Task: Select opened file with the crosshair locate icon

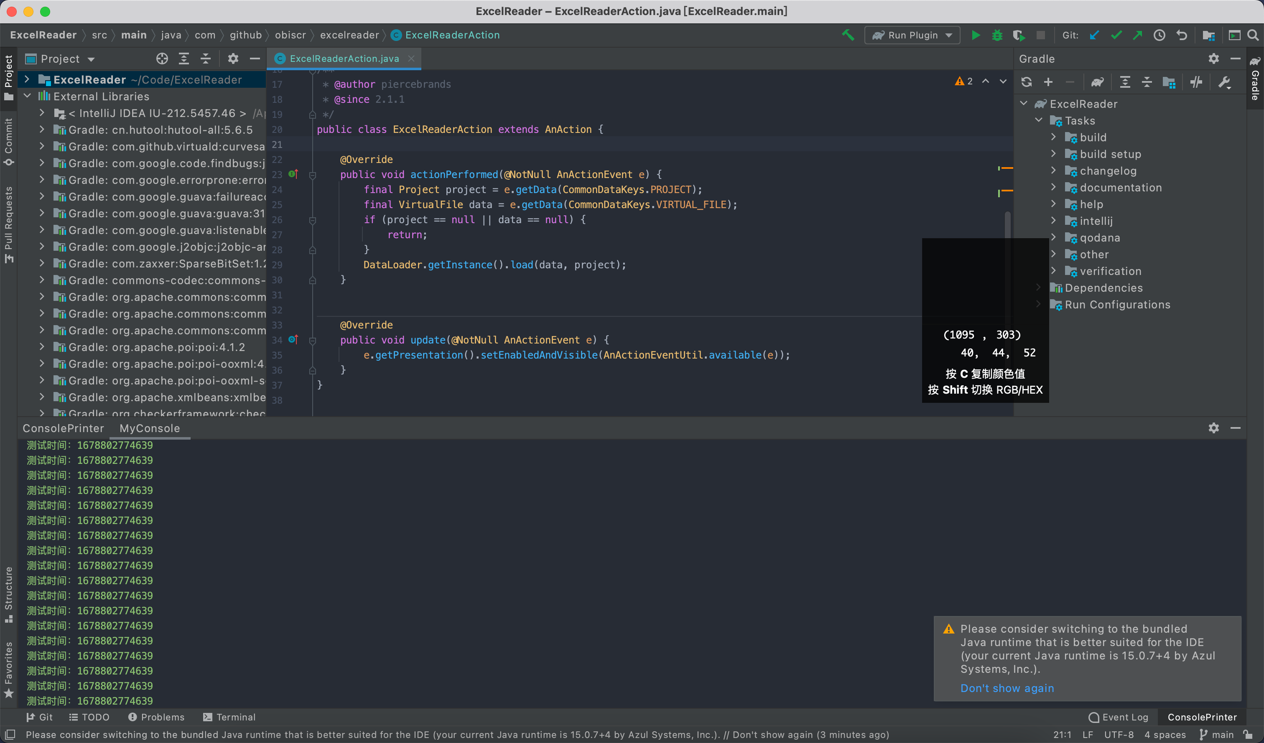Action: [x=161, y=59]
